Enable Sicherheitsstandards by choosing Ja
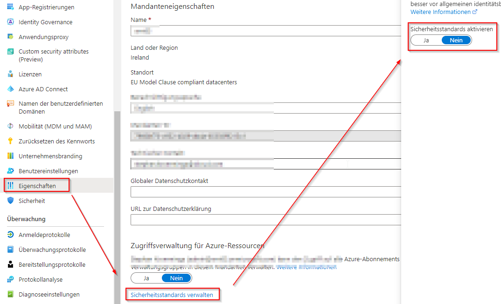 click(x=426, y=40)
